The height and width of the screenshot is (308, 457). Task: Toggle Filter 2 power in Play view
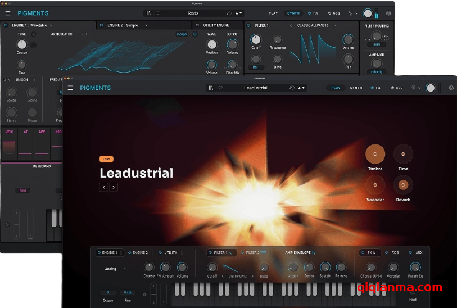coord(242,252)
